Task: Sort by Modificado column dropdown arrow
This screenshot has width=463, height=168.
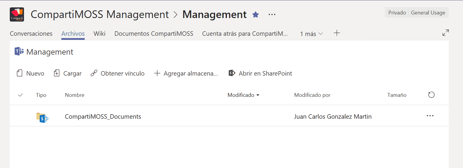Action: pos(258,95)
